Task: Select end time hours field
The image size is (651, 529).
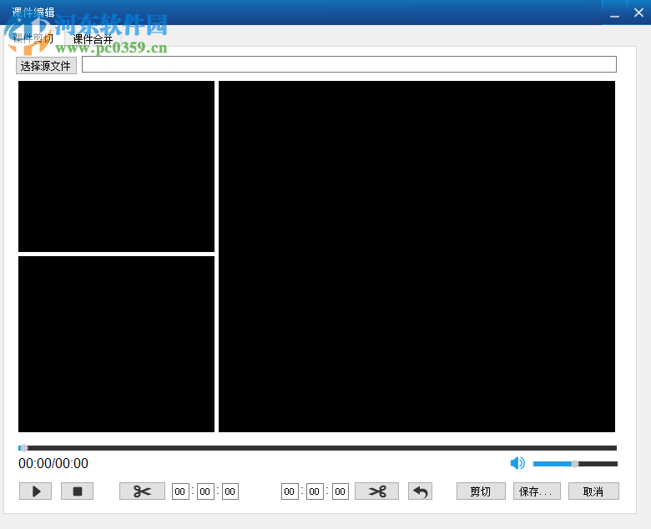Action: pos(290,491)
